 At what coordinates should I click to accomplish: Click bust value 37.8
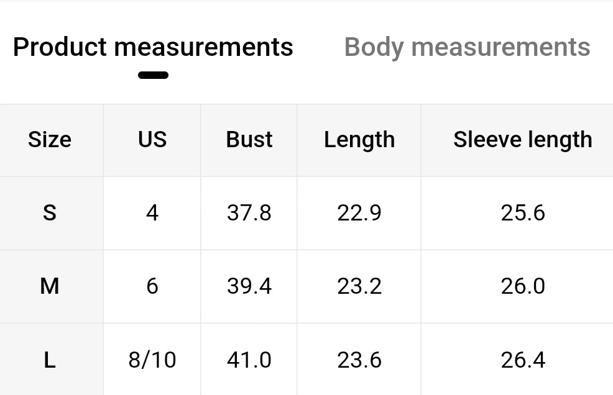pos(249,213)
